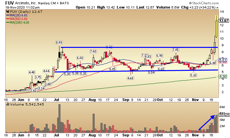Click the 5.54 low price label

[151, 72]
